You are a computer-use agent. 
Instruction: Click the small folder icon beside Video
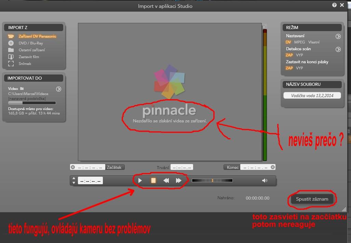(x=22, y=89)
